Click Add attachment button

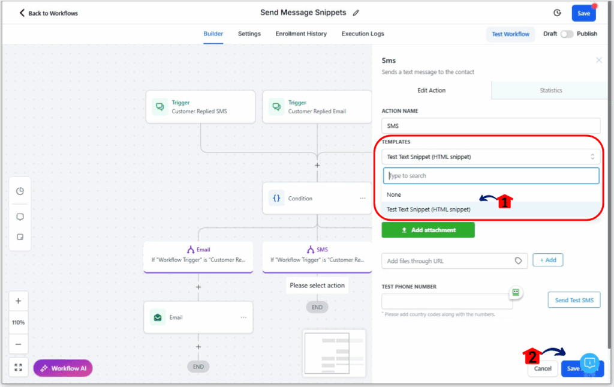pos(428,230)
